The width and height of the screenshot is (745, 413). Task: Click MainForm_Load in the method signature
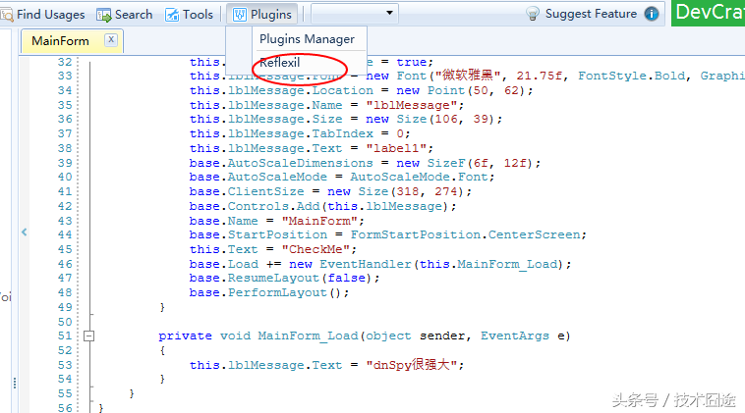click(308, 336)
